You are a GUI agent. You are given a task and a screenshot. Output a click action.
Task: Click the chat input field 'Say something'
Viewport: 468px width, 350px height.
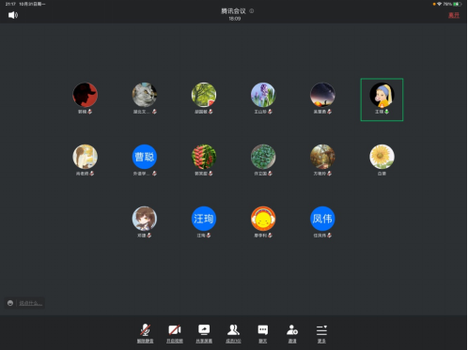[x=30, y=303]
